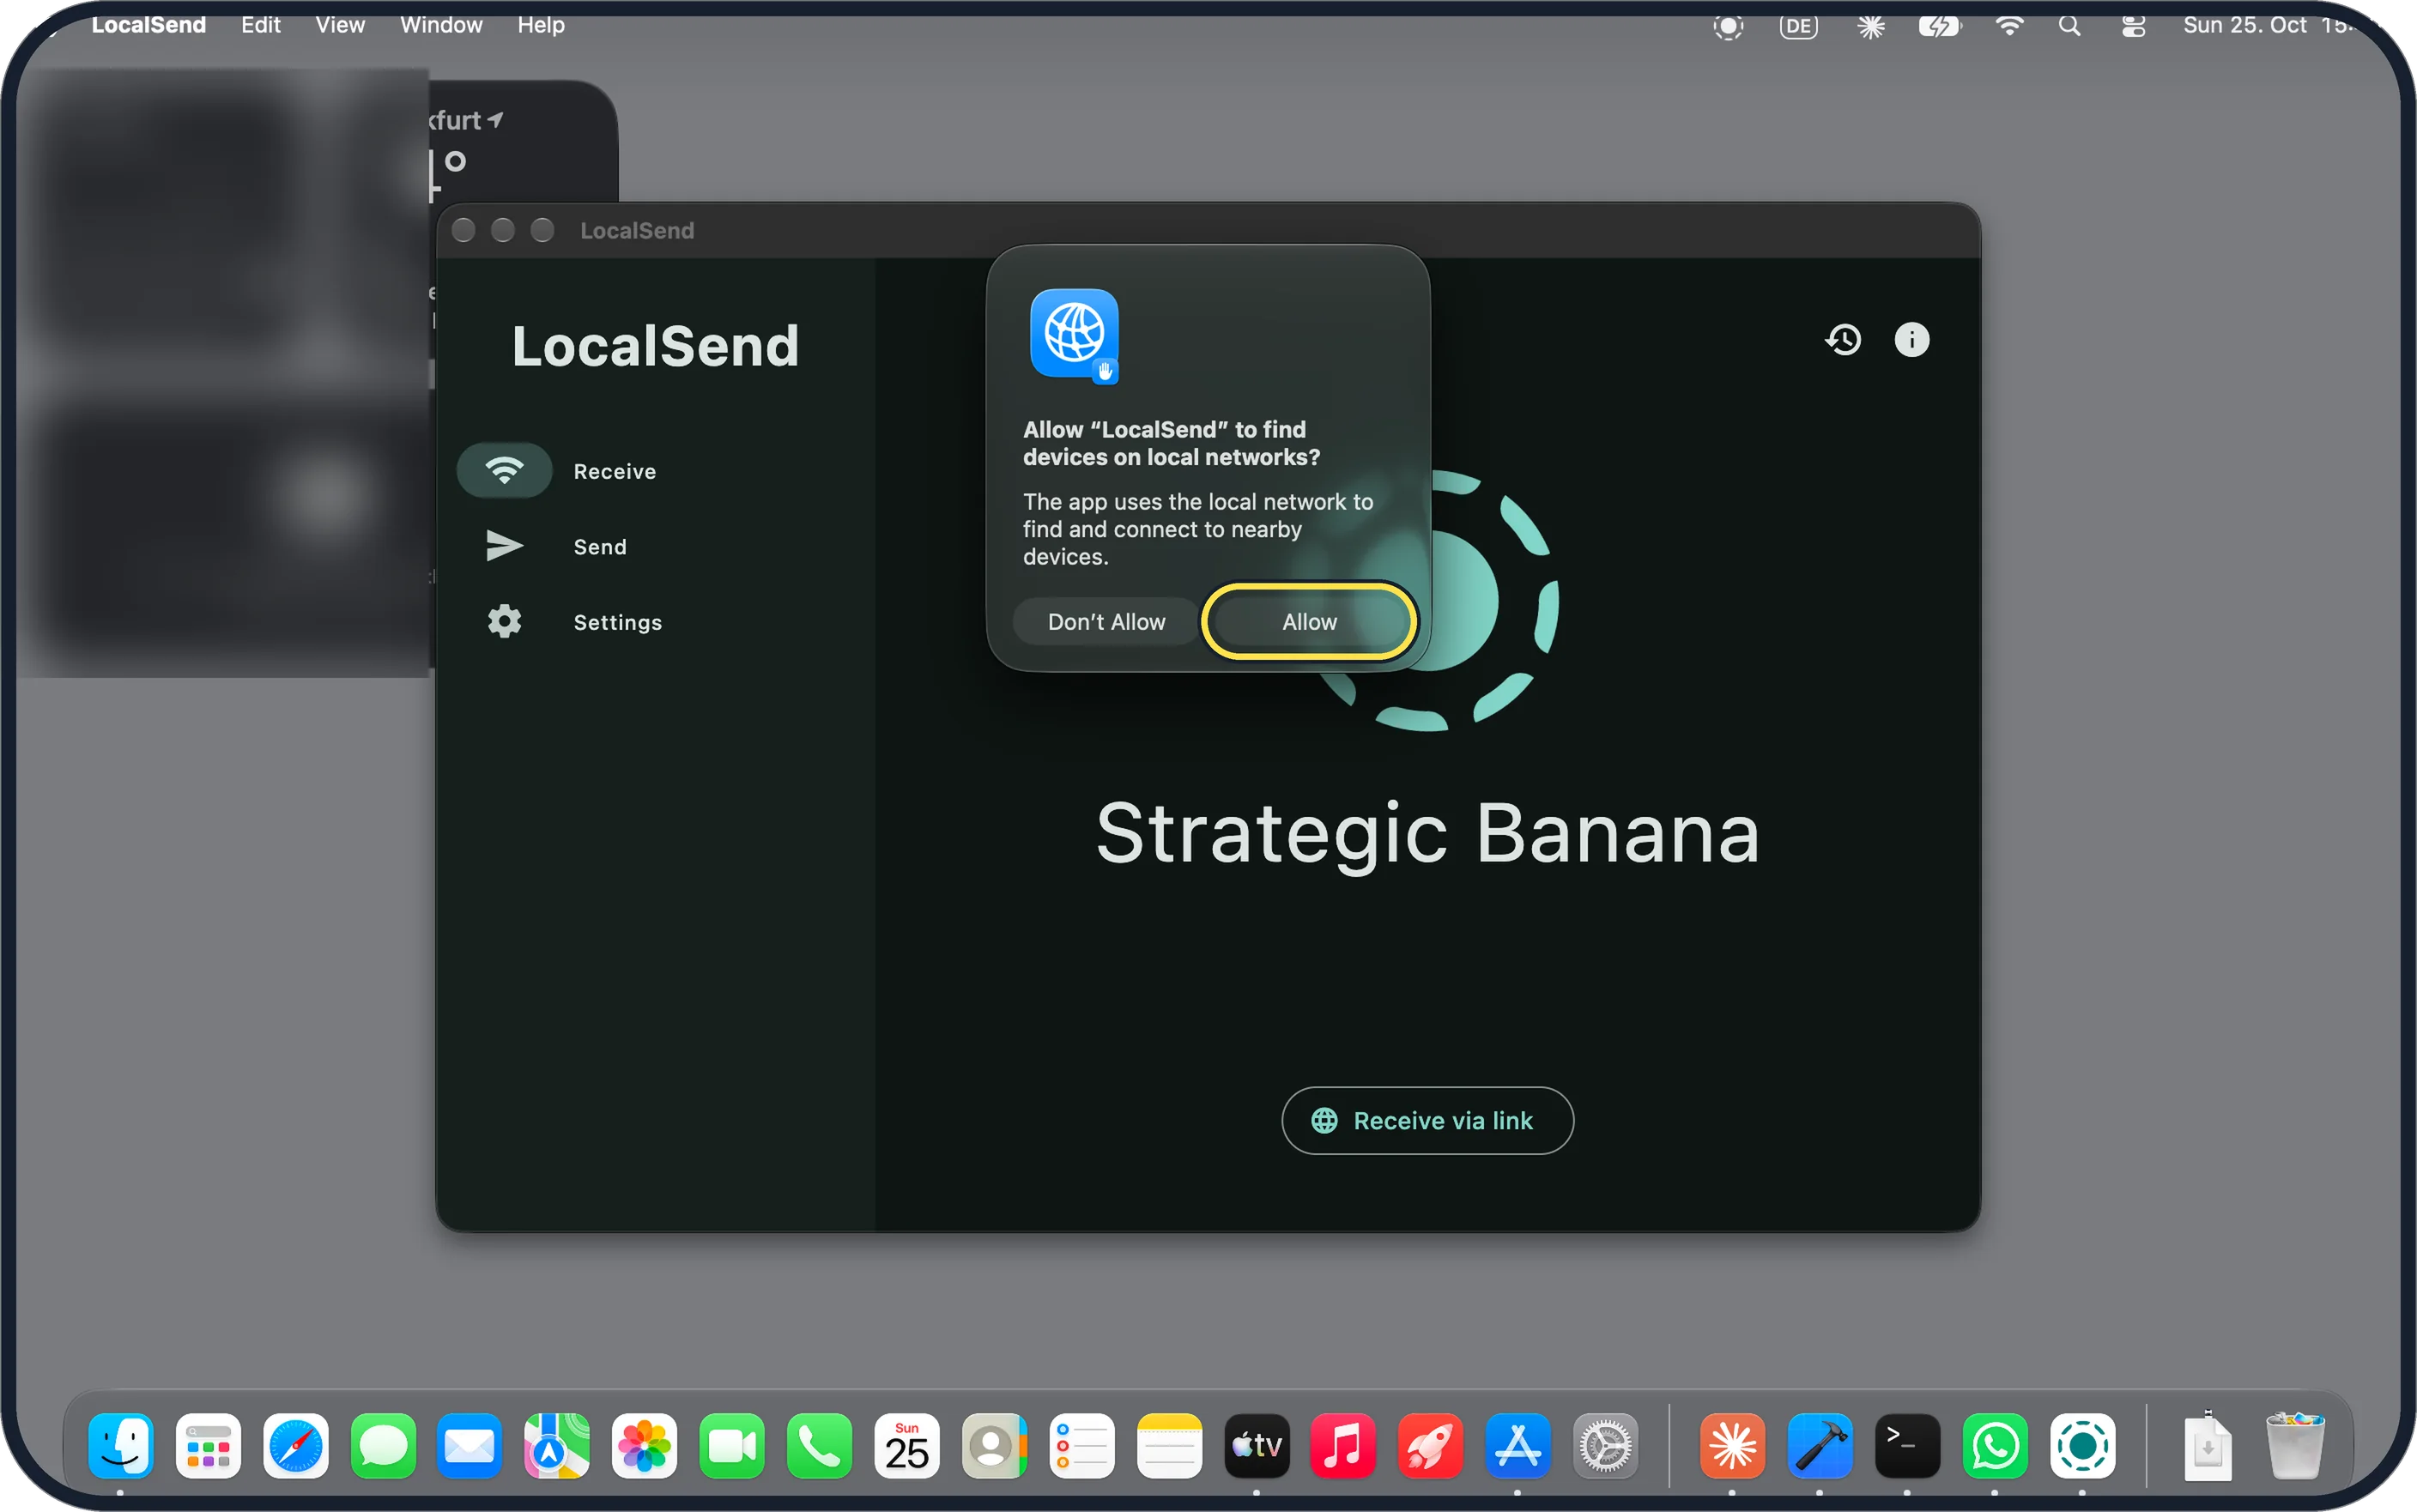
Task: Open Apple TV from the Dock
Action: [x=1256, y=1446]
